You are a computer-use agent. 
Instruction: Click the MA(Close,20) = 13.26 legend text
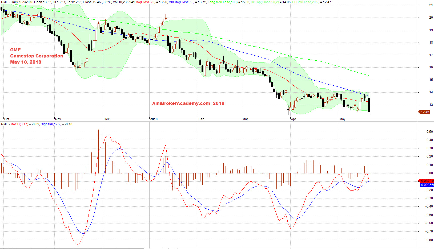(151, 2)
